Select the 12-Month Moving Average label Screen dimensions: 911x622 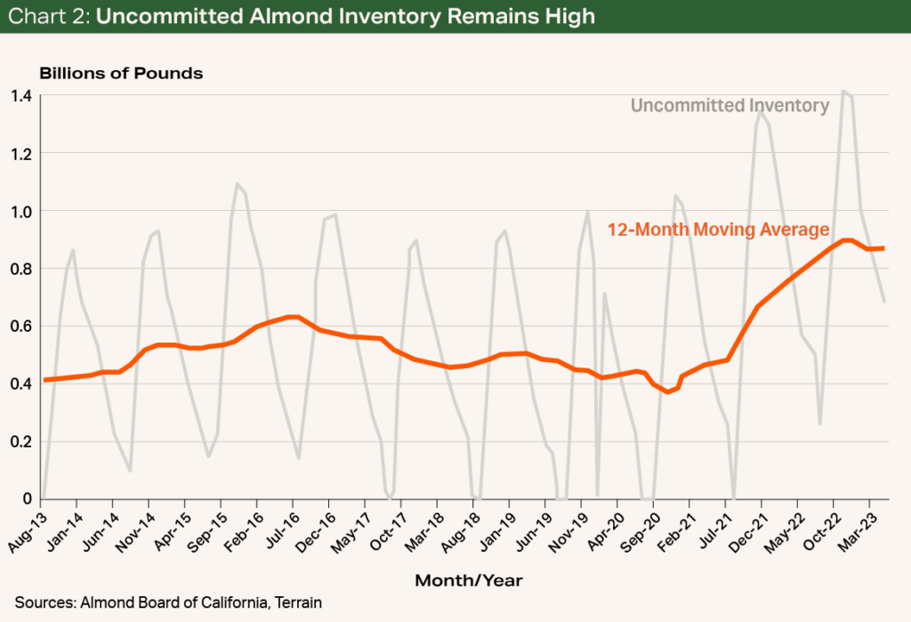pyautogui.click(x=716, y=229)
